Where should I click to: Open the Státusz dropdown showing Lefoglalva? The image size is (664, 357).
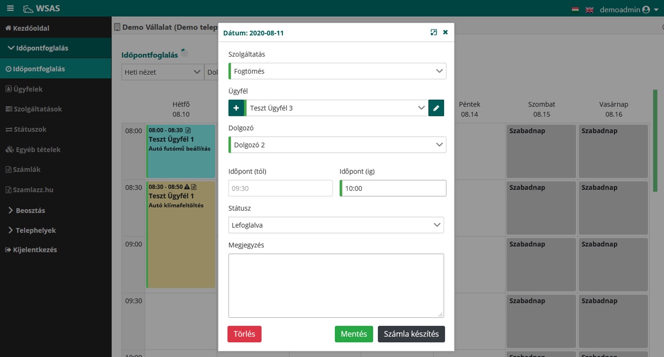tap(336, 225)
